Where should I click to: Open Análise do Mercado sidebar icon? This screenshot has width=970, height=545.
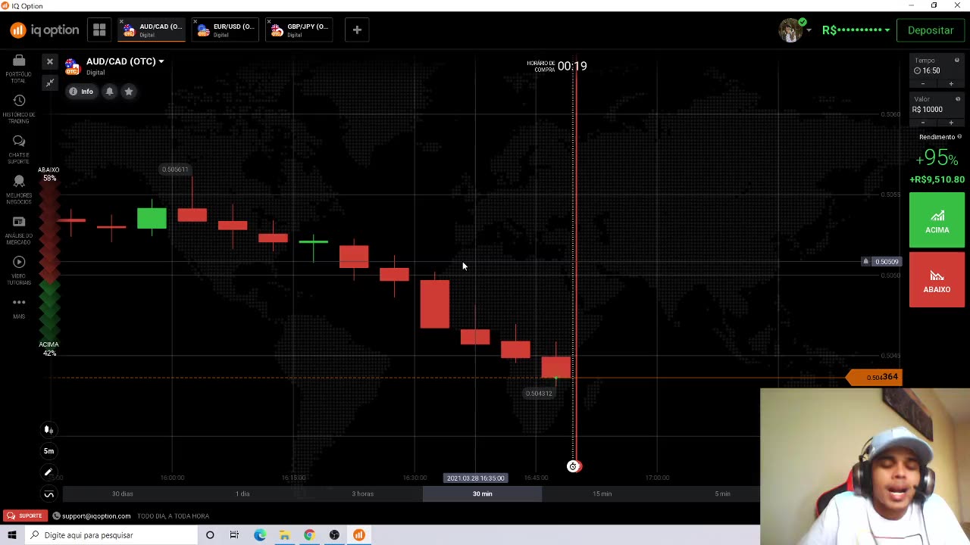click(19, 229)
